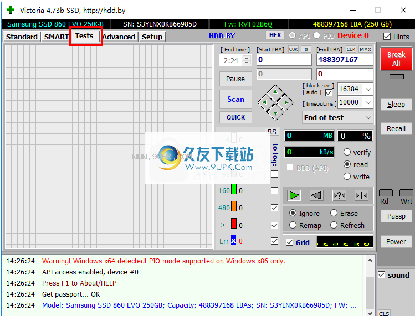
Task: Click the red slow block indicator
Action: click(234, 224)
